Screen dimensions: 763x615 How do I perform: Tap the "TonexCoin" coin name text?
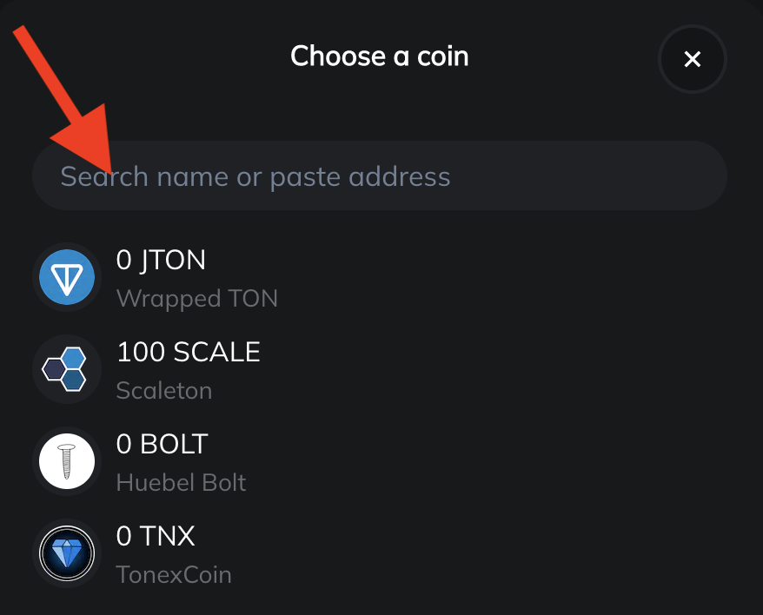coord(173,575)
